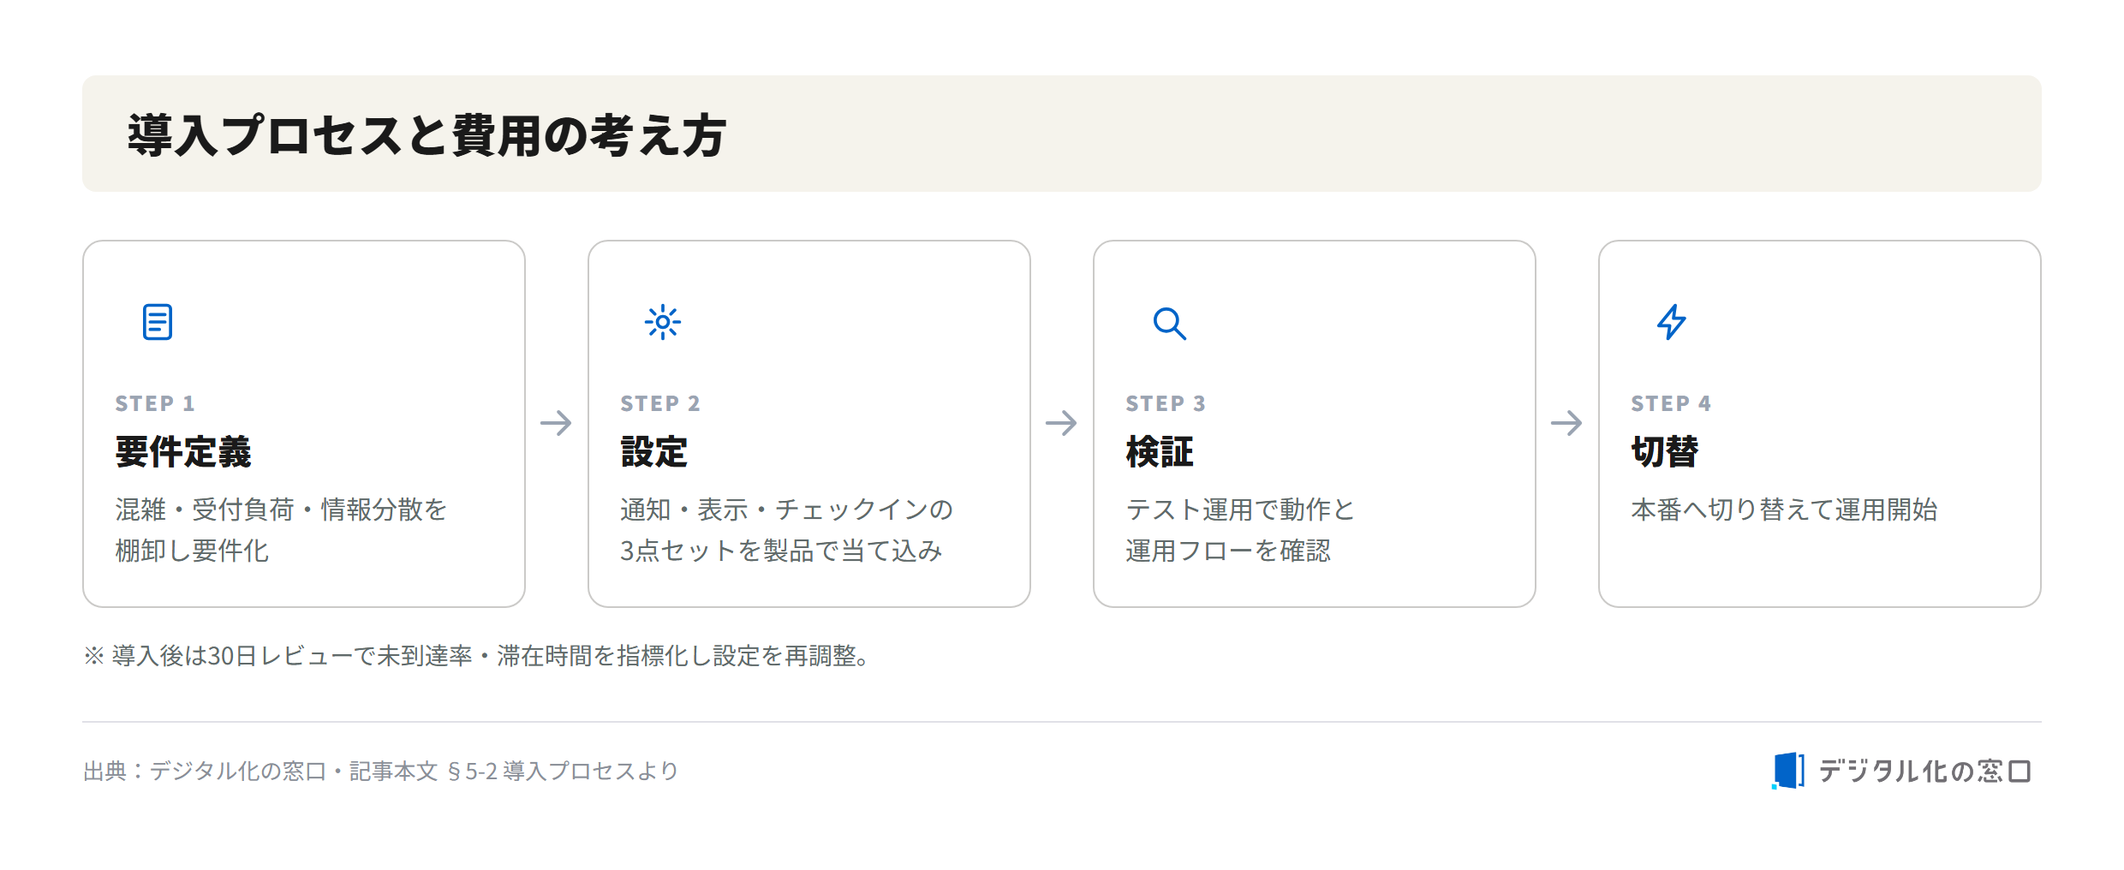
Task: Click the 本番へ切り替えて運用開始 description
Action: pos(1784,509)
